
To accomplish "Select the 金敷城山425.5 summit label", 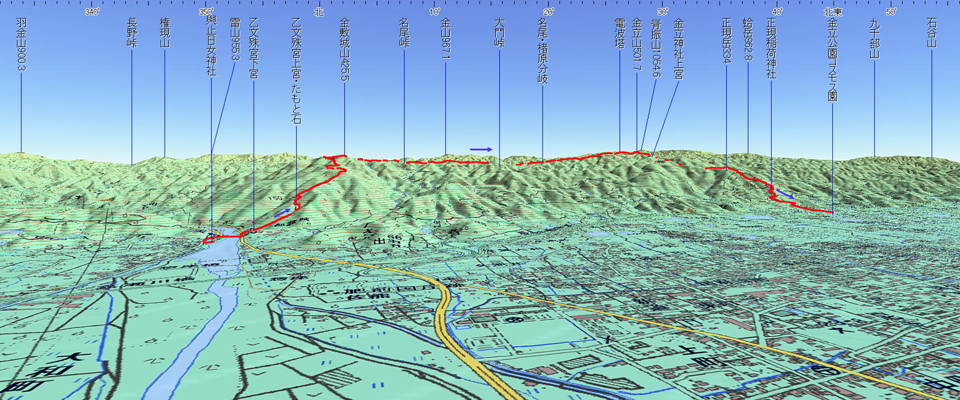I will coord(344,49).
